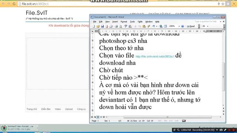Click the Microsoft Word Help icon
237x133 pixels.
(x=183, y=26)
